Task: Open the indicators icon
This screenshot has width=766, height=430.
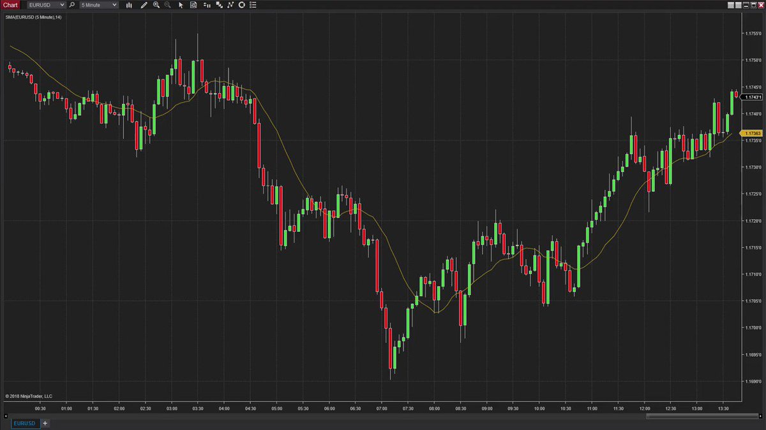Action: 230,4
